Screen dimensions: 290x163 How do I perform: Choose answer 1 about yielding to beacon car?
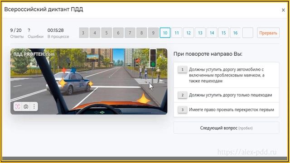point(227,75)
